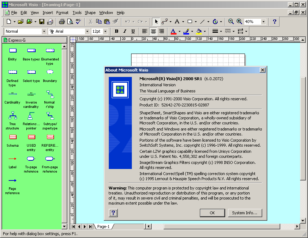Open the Format menu
308x238 pixels.
point(62,13)
